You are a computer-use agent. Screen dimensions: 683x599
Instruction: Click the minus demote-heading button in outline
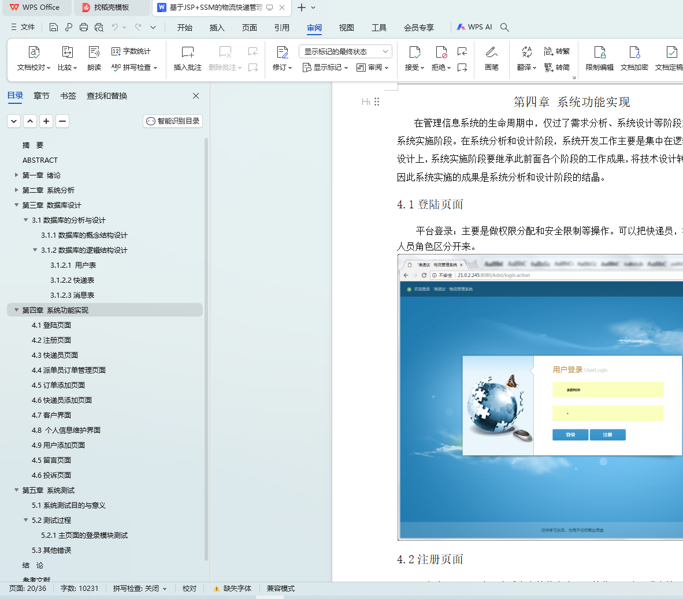coord(62,121)
